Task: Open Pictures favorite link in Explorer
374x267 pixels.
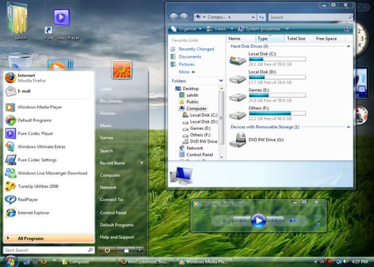Action: [183, 64]
